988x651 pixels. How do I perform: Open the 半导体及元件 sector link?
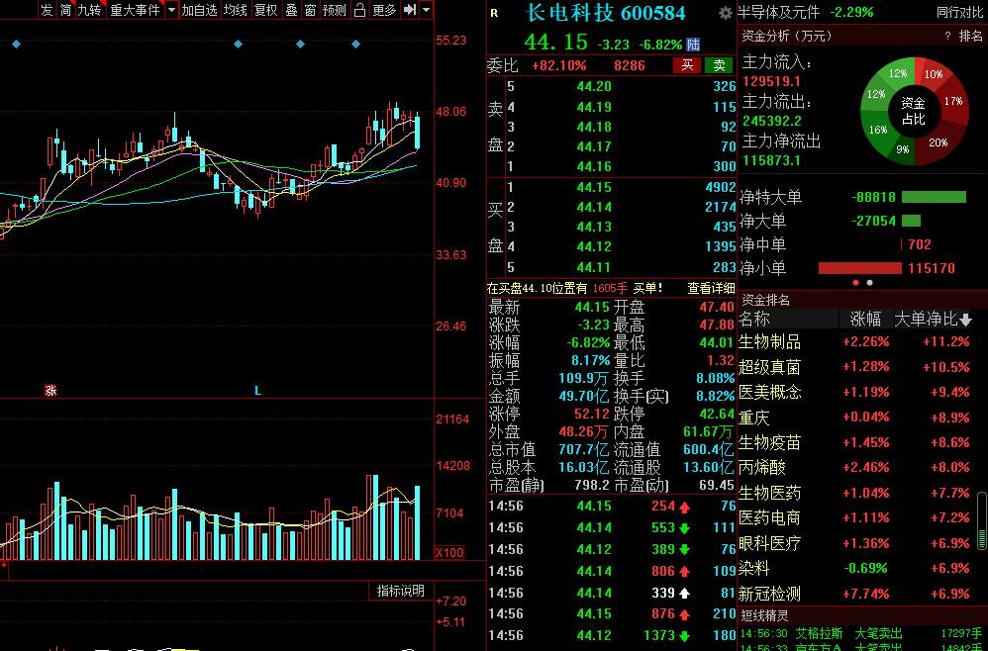779,12
